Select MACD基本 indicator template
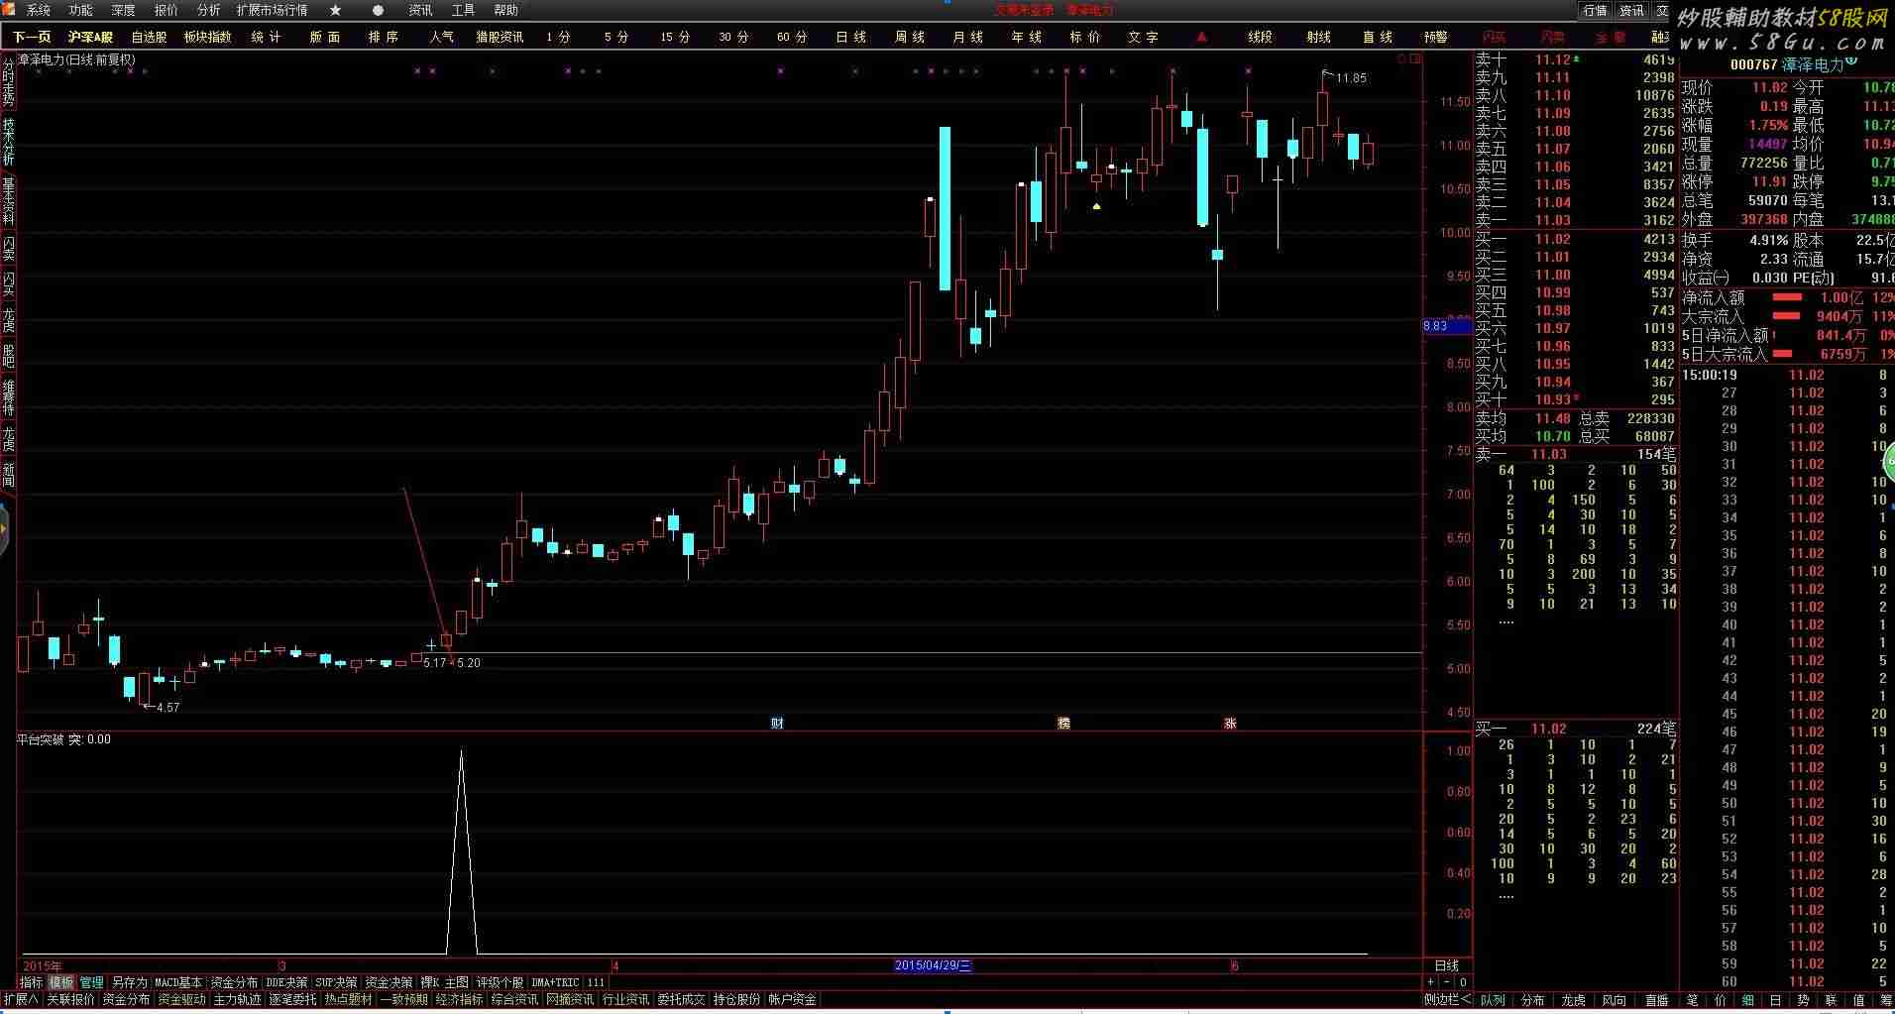The width and height of the screenshot is (1895, 1014). 178,982
